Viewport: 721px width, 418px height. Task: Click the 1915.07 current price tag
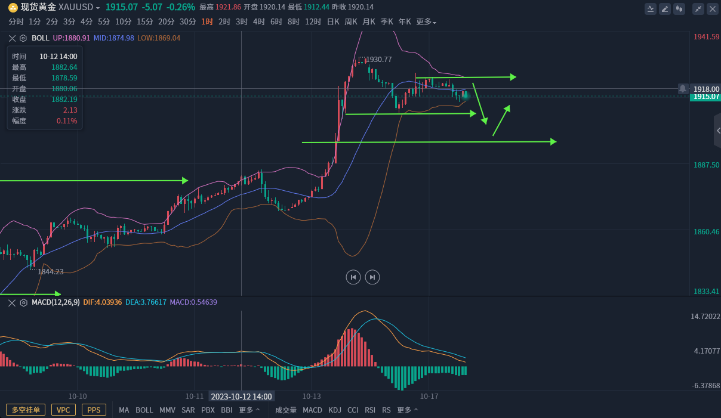point(705,97)
